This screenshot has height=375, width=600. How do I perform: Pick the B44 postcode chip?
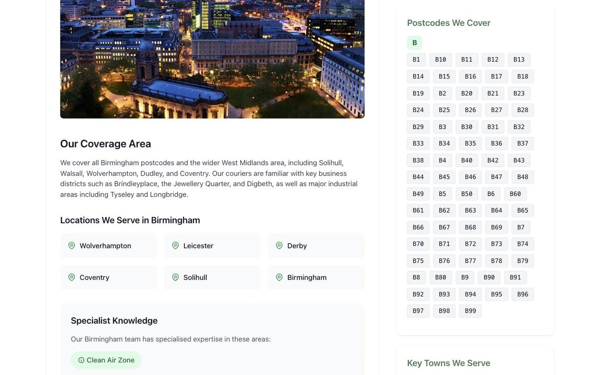click(418, 177)
